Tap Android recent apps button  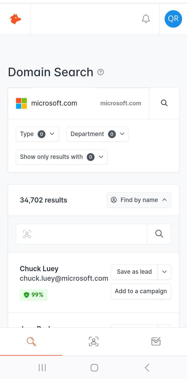point(42,368)
